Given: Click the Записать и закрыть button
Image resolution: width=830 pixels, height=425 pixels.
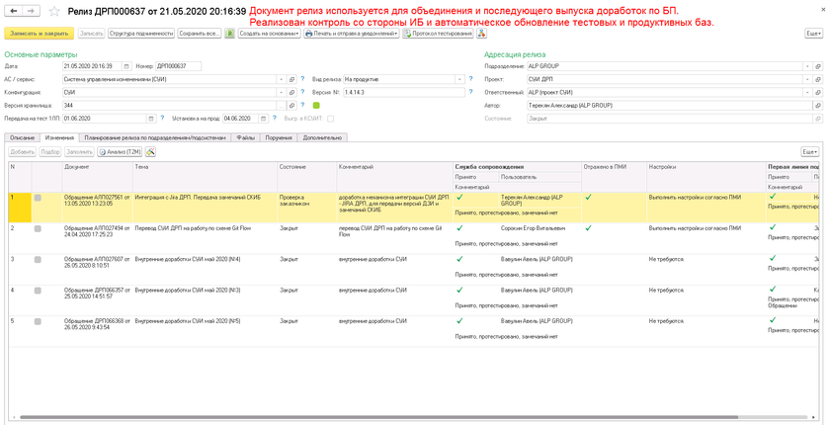Looking at the screenshot, I should (39, 34).
